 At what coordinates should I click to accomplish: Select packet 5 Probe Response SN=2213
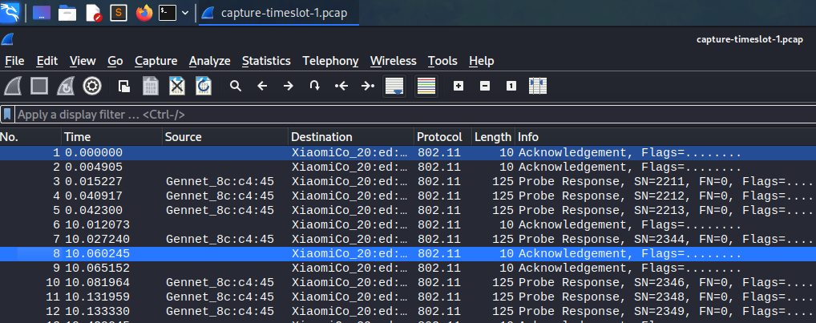coord(408,211)
